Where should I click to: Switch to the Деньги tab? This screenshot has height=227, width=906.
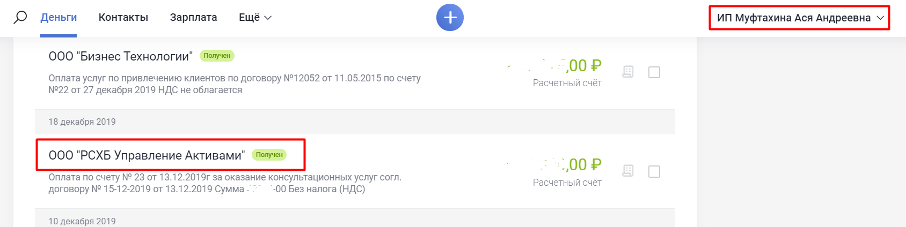click(59, 18)
